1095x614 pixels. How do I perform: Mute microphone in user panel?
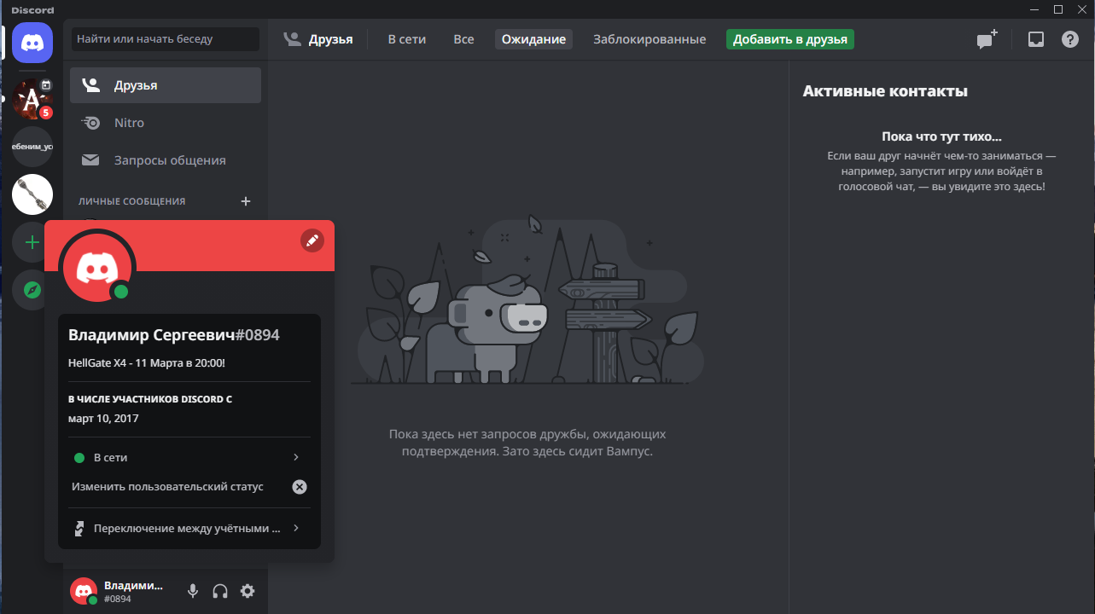click(x=193, y=591)
